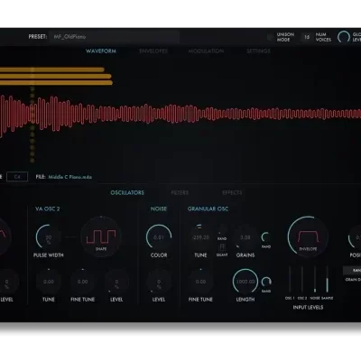Click the Noise Level knob
The image size is (361, 352).
point(159,282)
